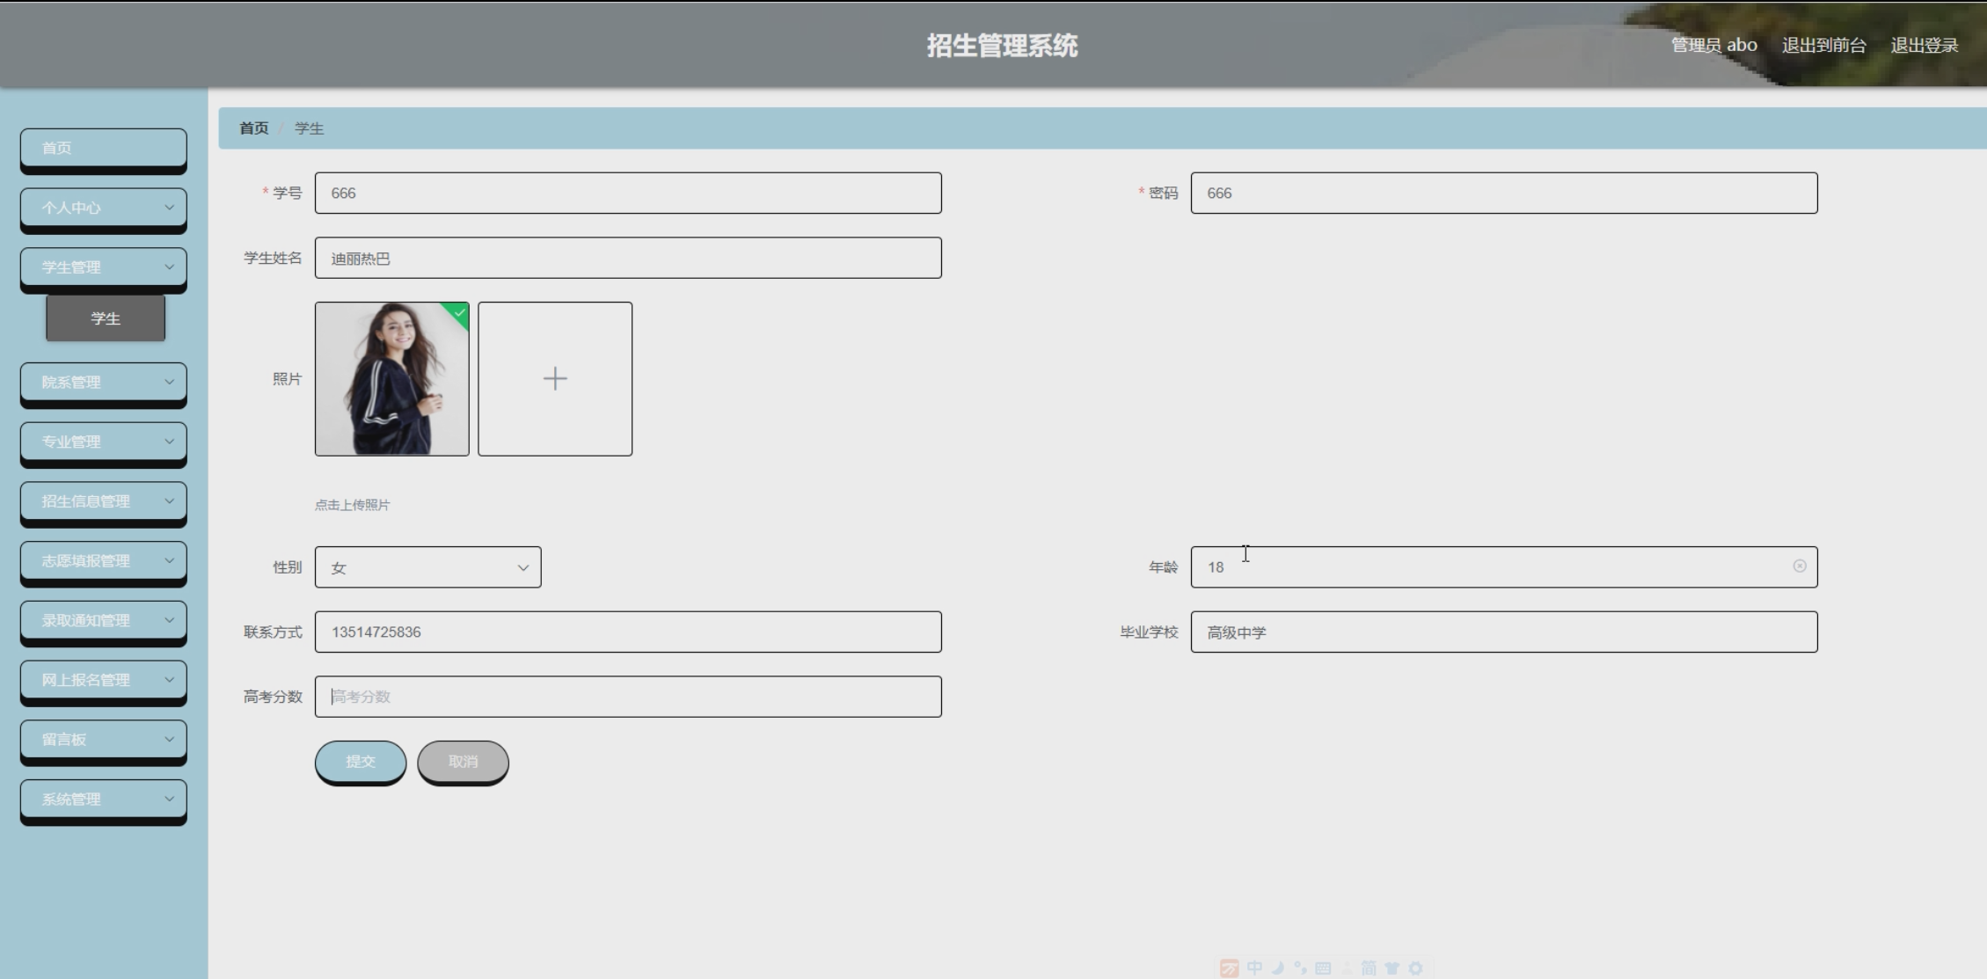
Task: Expand the 招生信息管理 menu chevron
Action: 169,500
